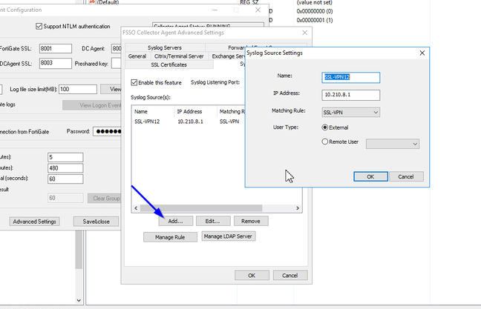Viewport: 481px width, 309px height.
Task: Click the field showing value 5
Action: click(x=65, y=157)
